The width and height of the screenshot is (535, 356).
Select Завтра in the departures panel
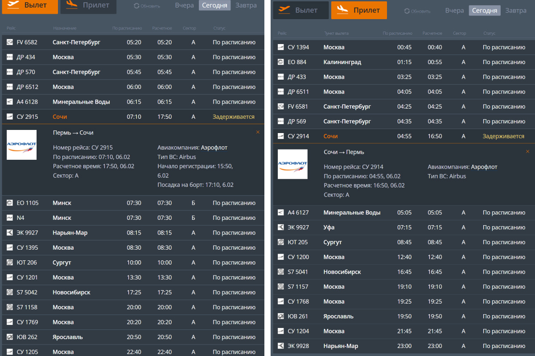tap(246, 5)
